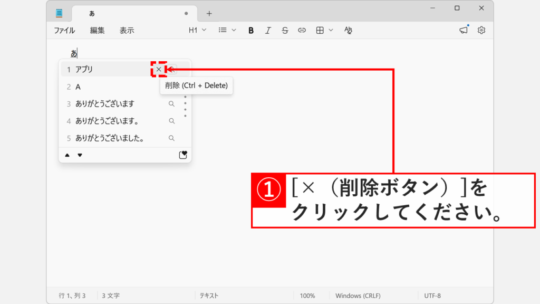Click the UTF-8 encoding indicator
This screenshot has height=304, width=540.
tap(432, 296)
